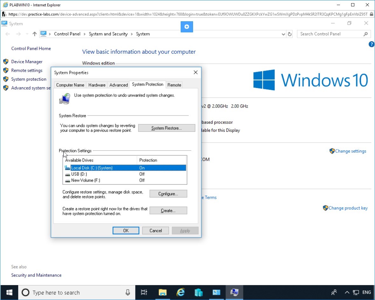Screen dimensions: 375x300
Task: Open recent locations dropdown arrow
Action: [x=27, y=34]
